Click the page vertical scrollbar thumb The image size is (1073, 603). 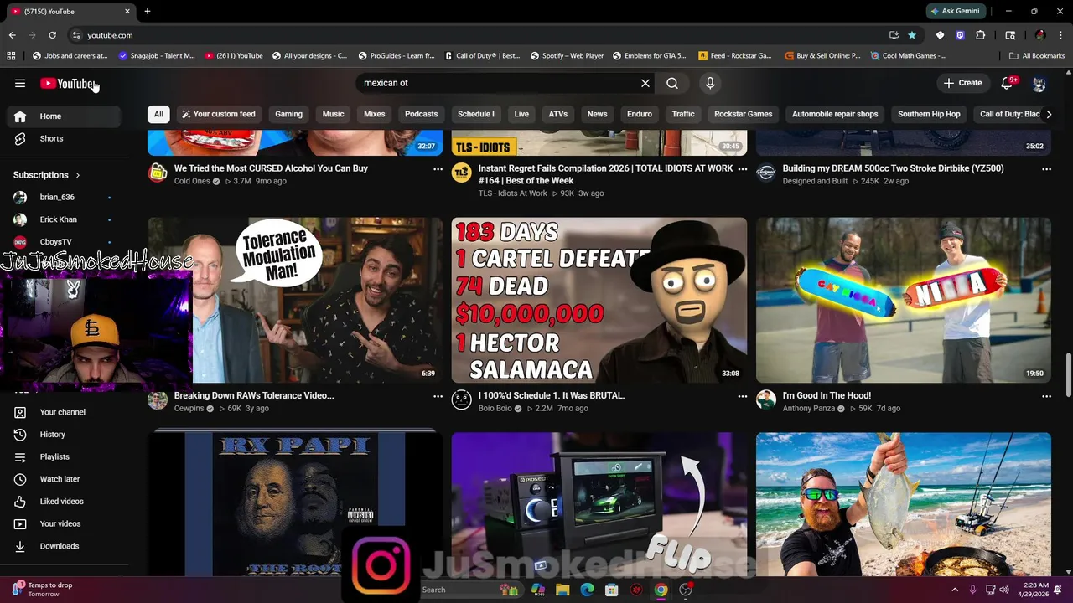(x=1068, y=375)
